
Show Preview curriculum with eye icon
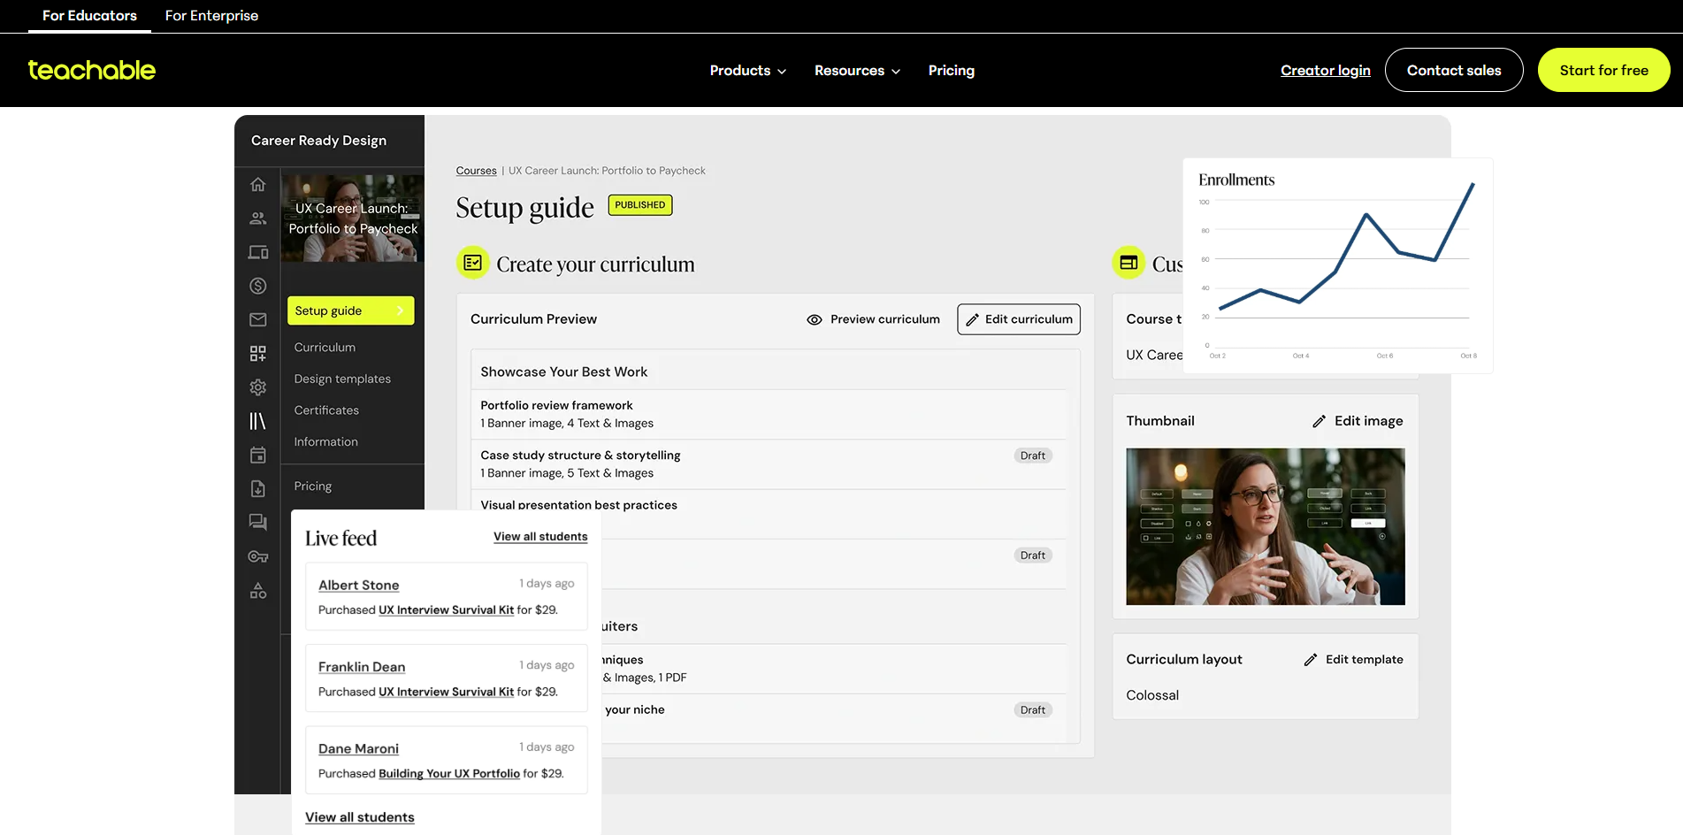873,319
